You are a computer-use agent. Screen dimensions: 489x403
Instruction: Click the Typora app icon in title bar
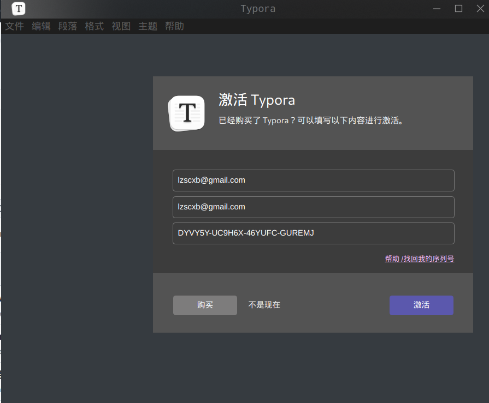(x=19, y=9)
